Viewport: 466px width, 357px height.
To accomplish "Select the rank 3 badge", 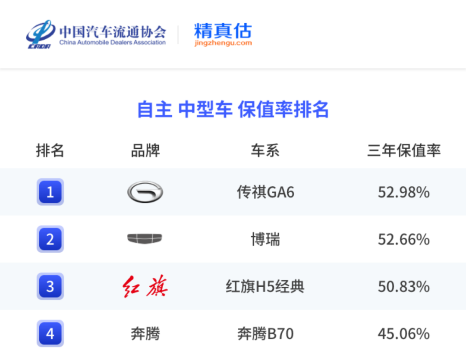I will coord(50,287).
